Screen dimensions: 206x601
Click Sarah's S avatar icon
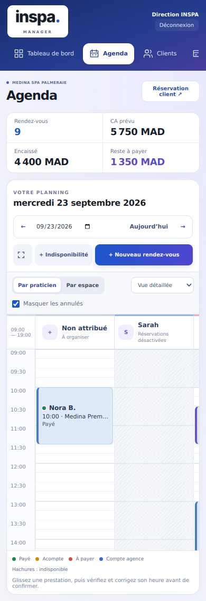126,332
